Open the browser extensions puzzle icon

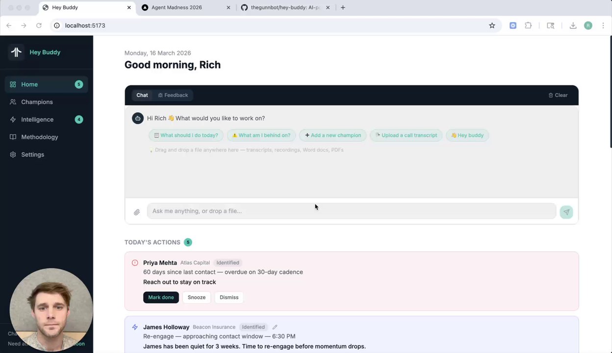[x=528, y=25]
